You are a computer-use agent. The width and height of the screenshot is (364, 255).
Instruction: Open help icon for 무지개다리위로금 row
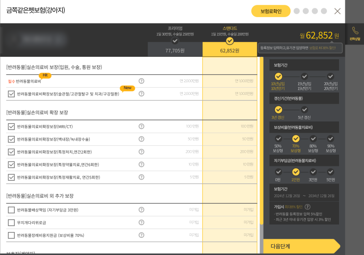(x=142, y=222)
